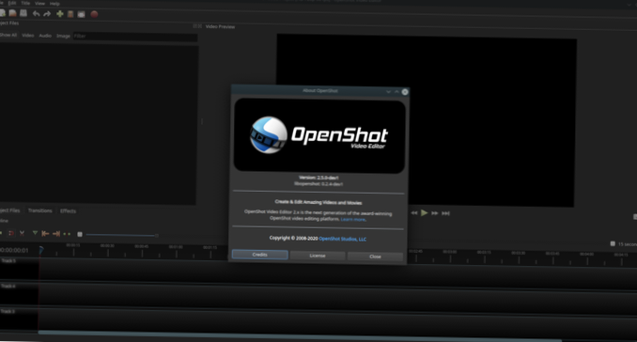Click the Choose Profile icon in toolbar
The image size is (637, 342).
pos(70,14)
